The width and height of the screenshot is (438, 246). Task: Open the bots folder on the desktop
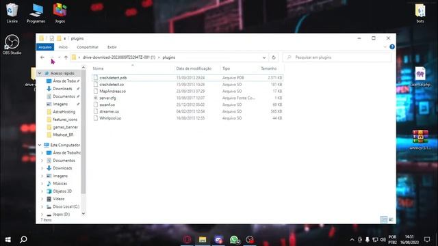420,13
